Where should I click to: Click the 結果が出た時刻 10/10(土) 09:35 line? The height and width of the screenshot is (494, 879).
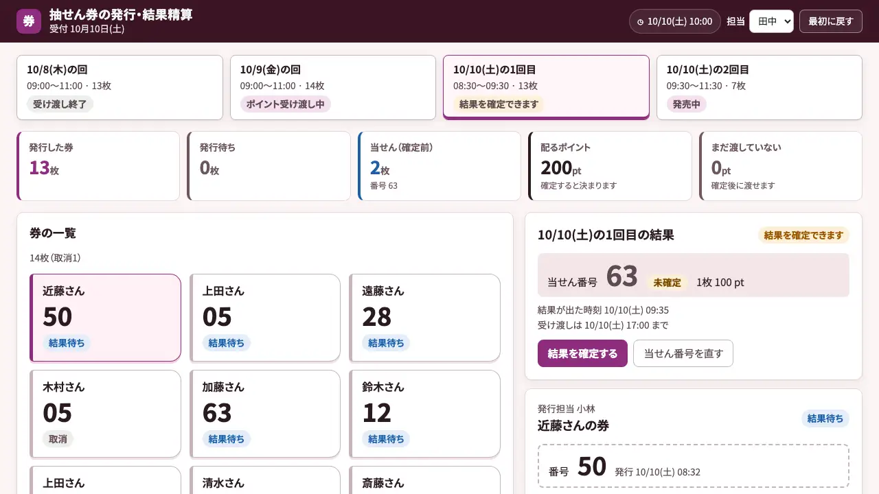603,310
